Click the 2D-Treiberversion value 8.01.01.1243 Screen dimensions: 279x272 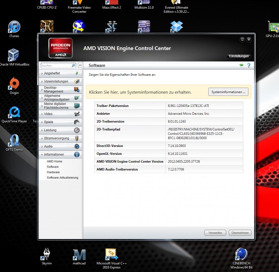point(177,121)
